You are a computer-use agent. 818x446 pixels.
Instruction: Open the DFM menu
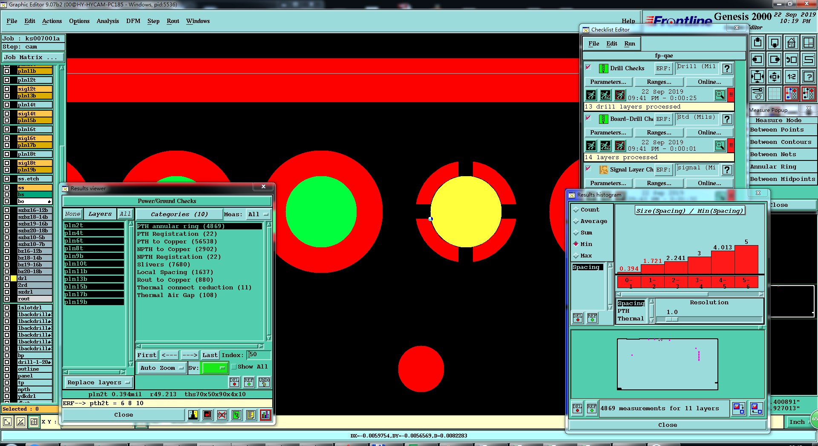click(133, 21)
